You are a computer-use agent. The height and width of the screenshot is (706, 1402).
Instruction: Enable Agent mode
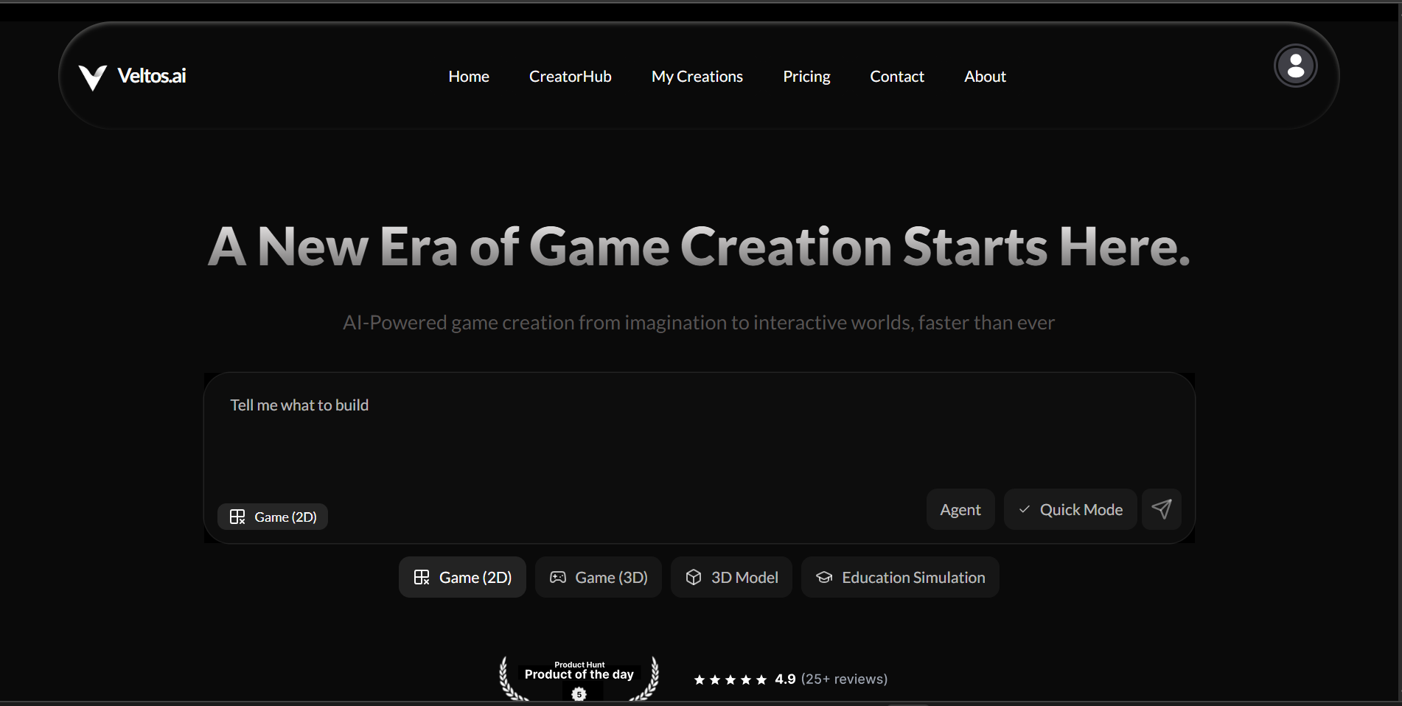tap(960, 509)
